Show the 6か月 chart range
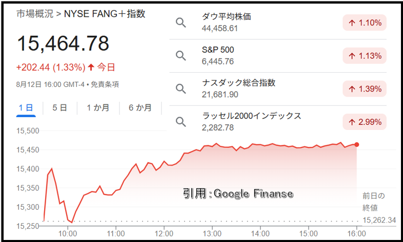 tap(140, 108)
